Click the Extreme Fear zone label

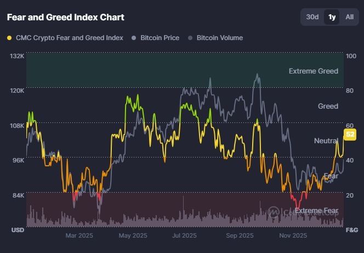(316, 210)
